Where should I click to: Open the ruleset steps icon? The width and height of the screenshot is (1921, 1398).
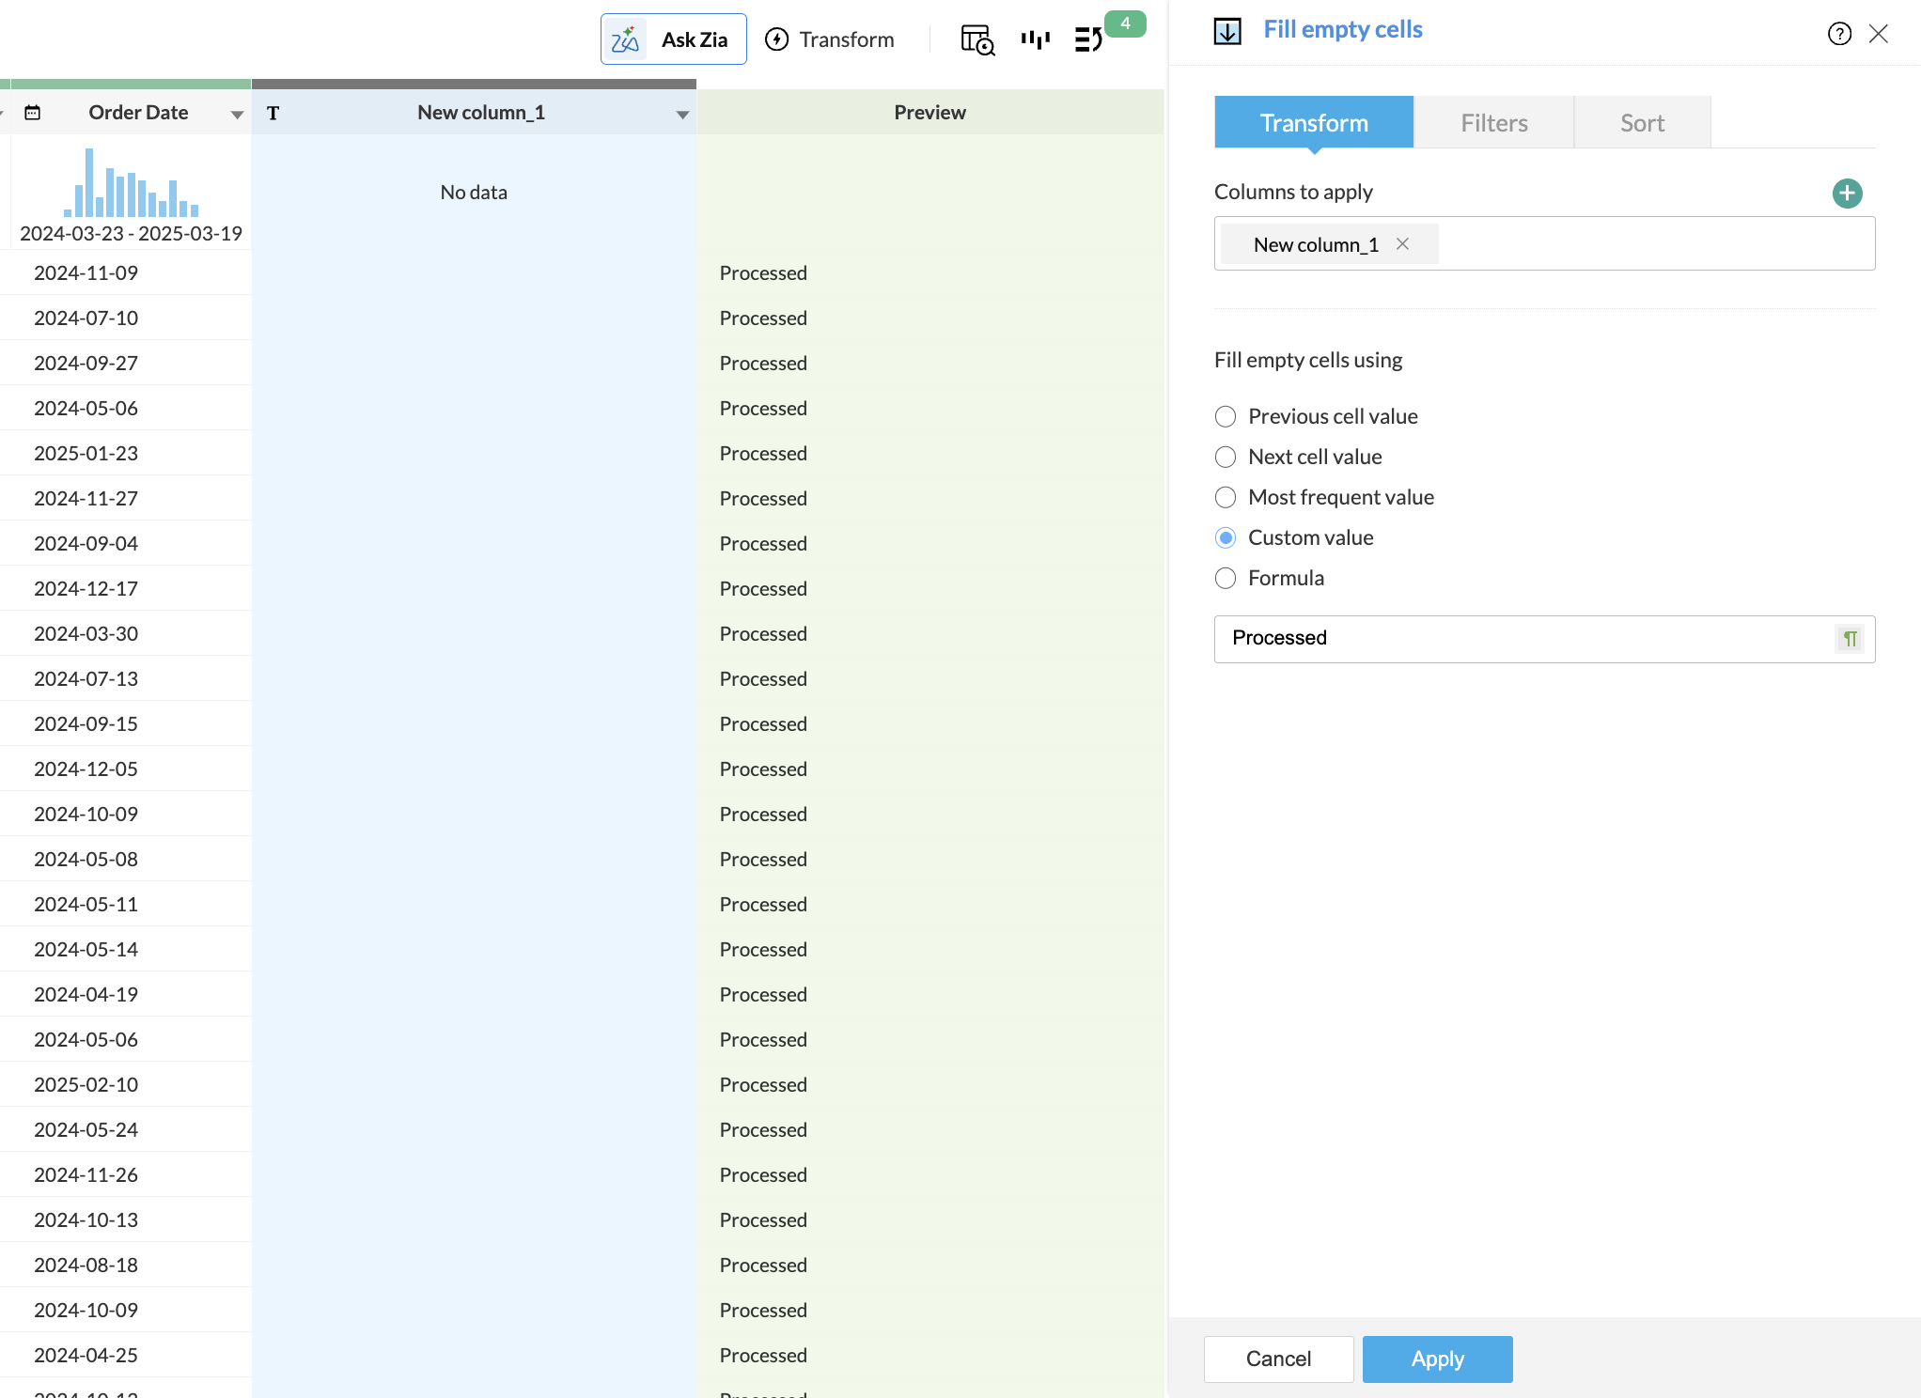(x=1088, y=39)
